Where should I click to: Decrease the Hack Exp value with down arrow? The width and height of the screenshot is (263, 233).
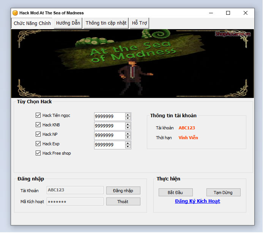coord(128,147)
